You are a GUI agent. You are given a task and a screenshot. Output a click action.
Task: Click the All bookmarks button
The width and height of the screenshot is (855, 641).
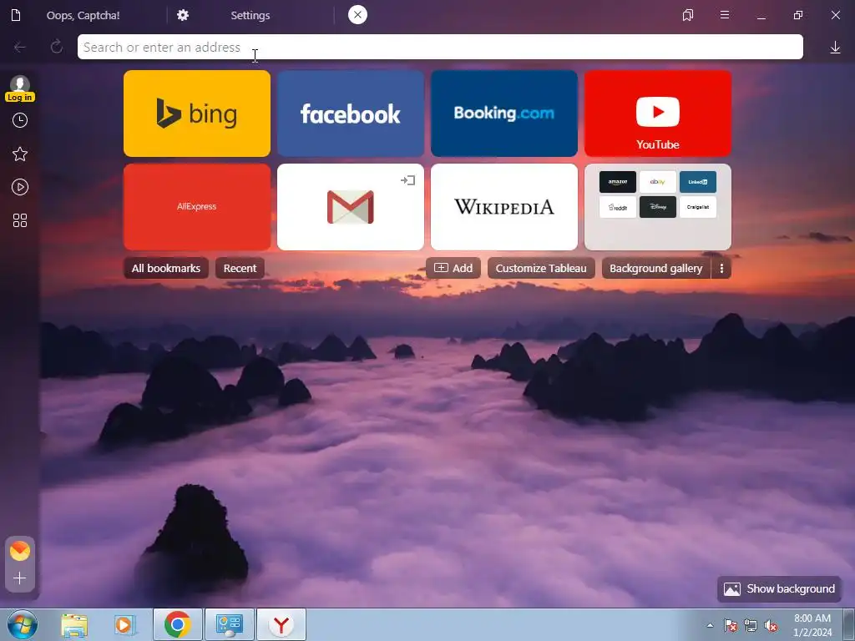[x=166, y=268]
